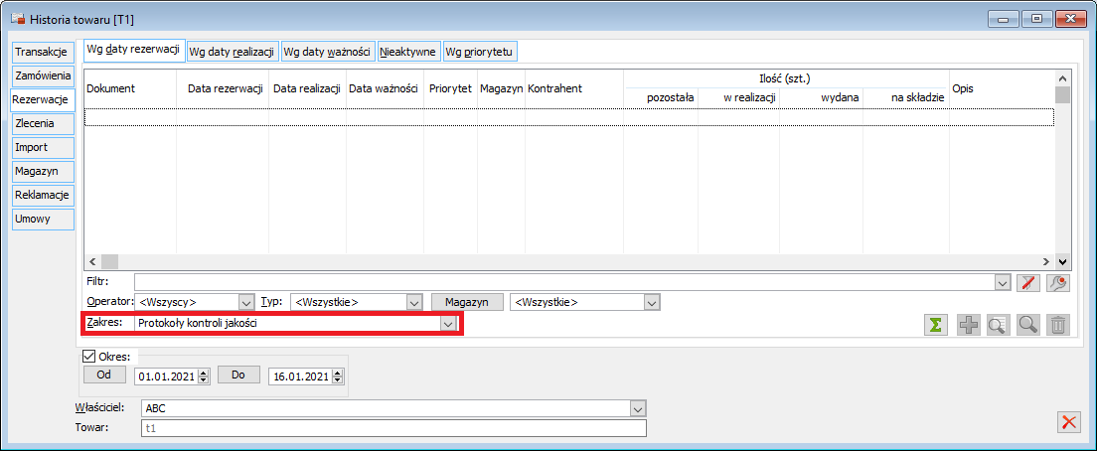Screen dimensions: 1097x451
Task: Click the wydana column header
Action: click(822, 98)
